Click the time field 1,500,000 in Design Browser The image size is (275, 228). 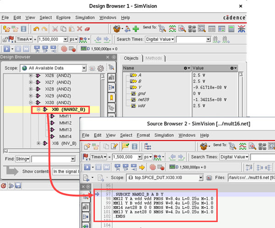pos(50,39)
